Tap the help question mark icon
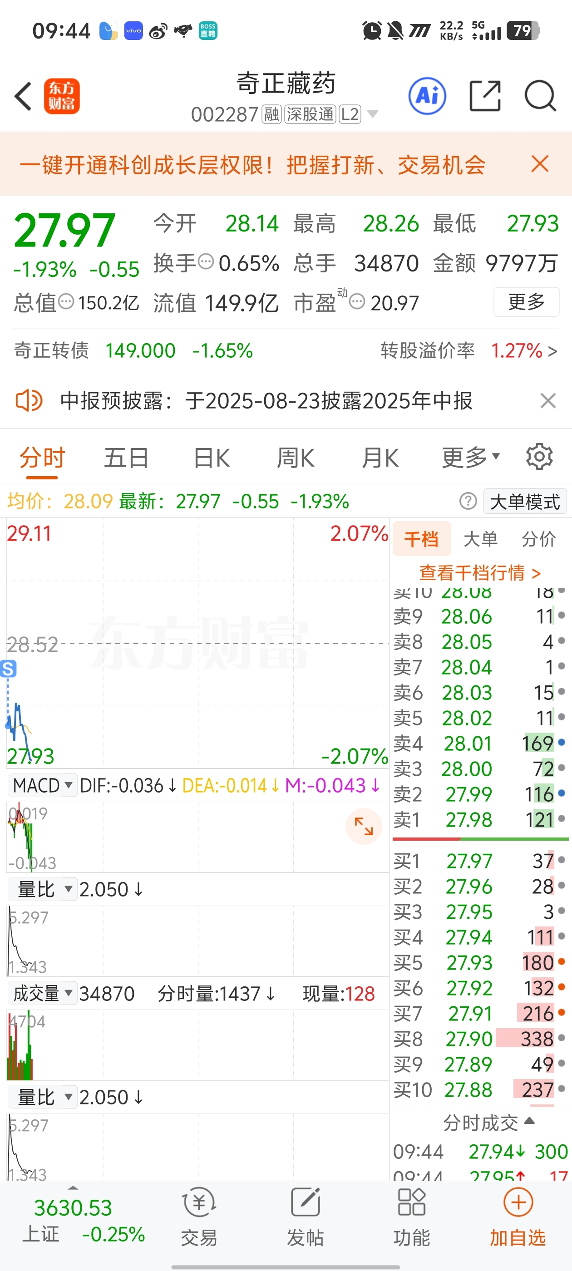 click(x=468, y=501)
